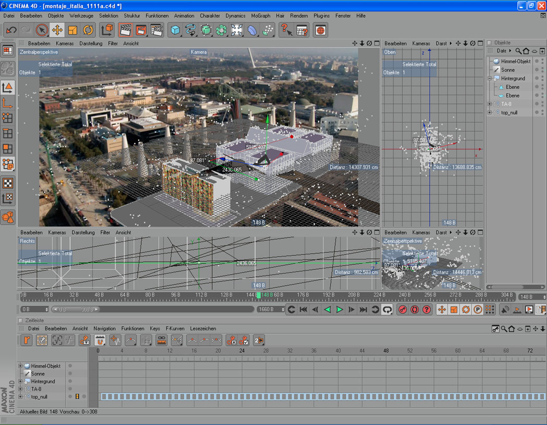Click the Undo arrow icon

click(11, 30)
